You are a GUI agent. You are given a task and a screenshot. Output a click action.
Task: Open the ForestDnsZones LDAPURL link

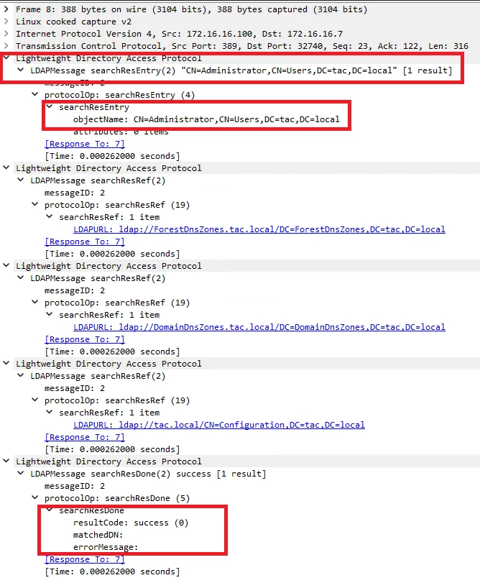click(x=259, y=229)
